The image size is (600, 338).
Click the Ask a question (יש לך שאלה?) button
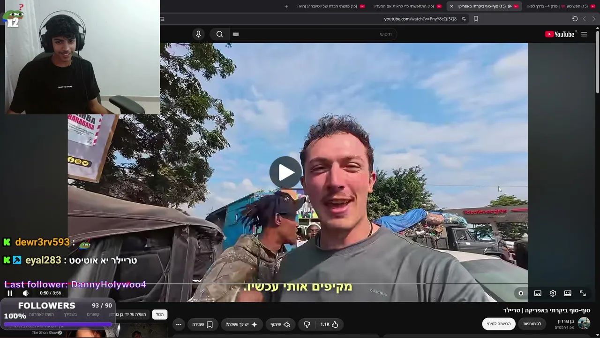(241, 324)
